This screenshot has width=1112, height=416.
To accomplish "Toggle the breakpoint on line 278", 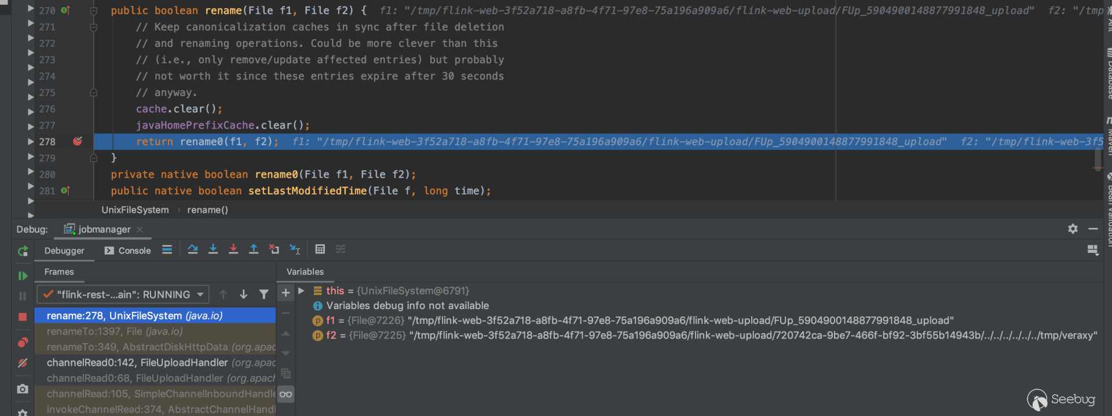I will [x=77, y=141].
